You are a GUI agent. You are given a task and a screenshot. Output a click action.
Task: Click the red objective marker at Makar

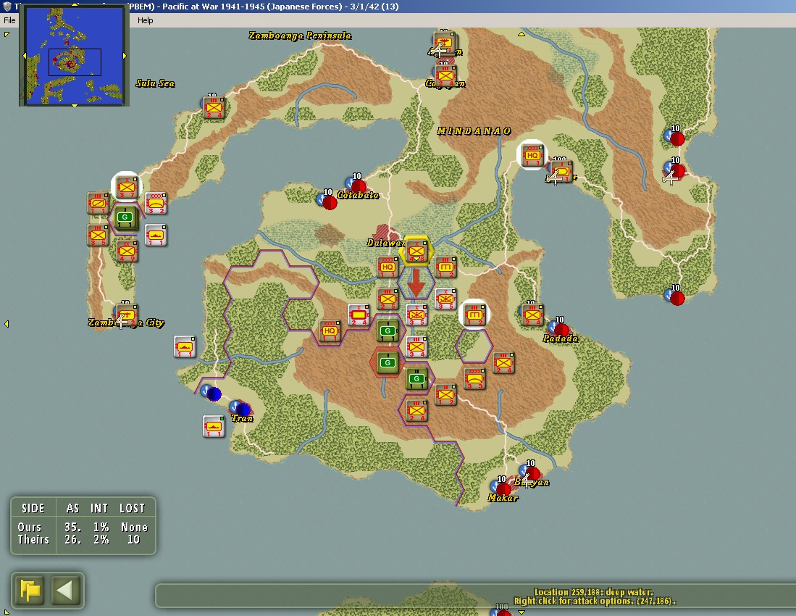click(503, 490)
